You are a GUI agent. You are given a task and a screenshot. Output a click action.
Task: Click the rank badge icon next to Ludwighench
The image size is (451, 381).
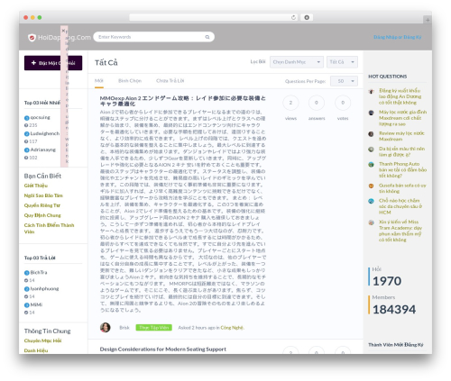[27, 134]
